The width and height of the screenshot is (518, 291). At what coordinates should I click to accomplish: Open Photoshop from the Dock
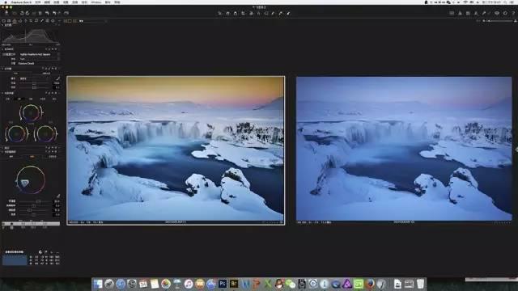click(223, 284)
